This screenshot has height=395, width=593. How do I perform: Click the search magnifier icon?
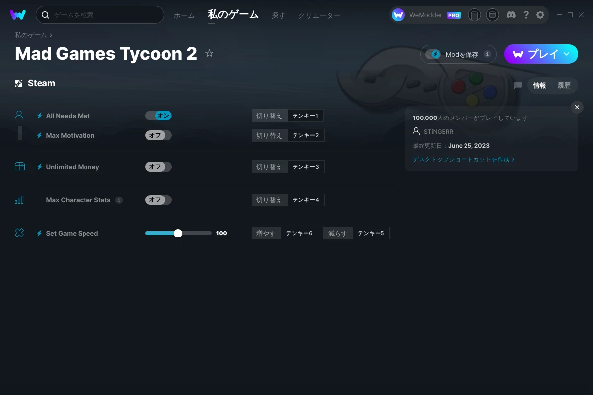coord(45,15)
